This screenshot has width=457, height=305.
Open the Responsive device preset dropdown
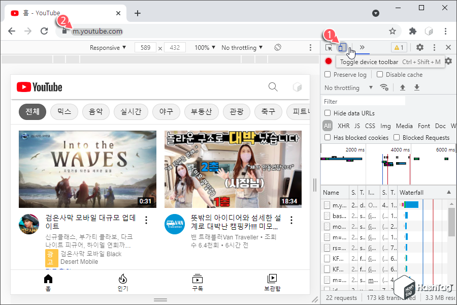(108, 47)
